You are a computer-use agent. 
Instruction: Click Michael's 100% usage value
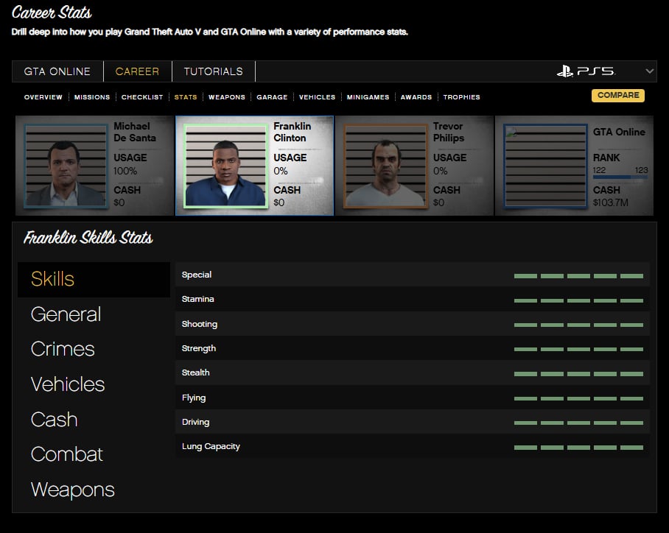tap(125, 171)
